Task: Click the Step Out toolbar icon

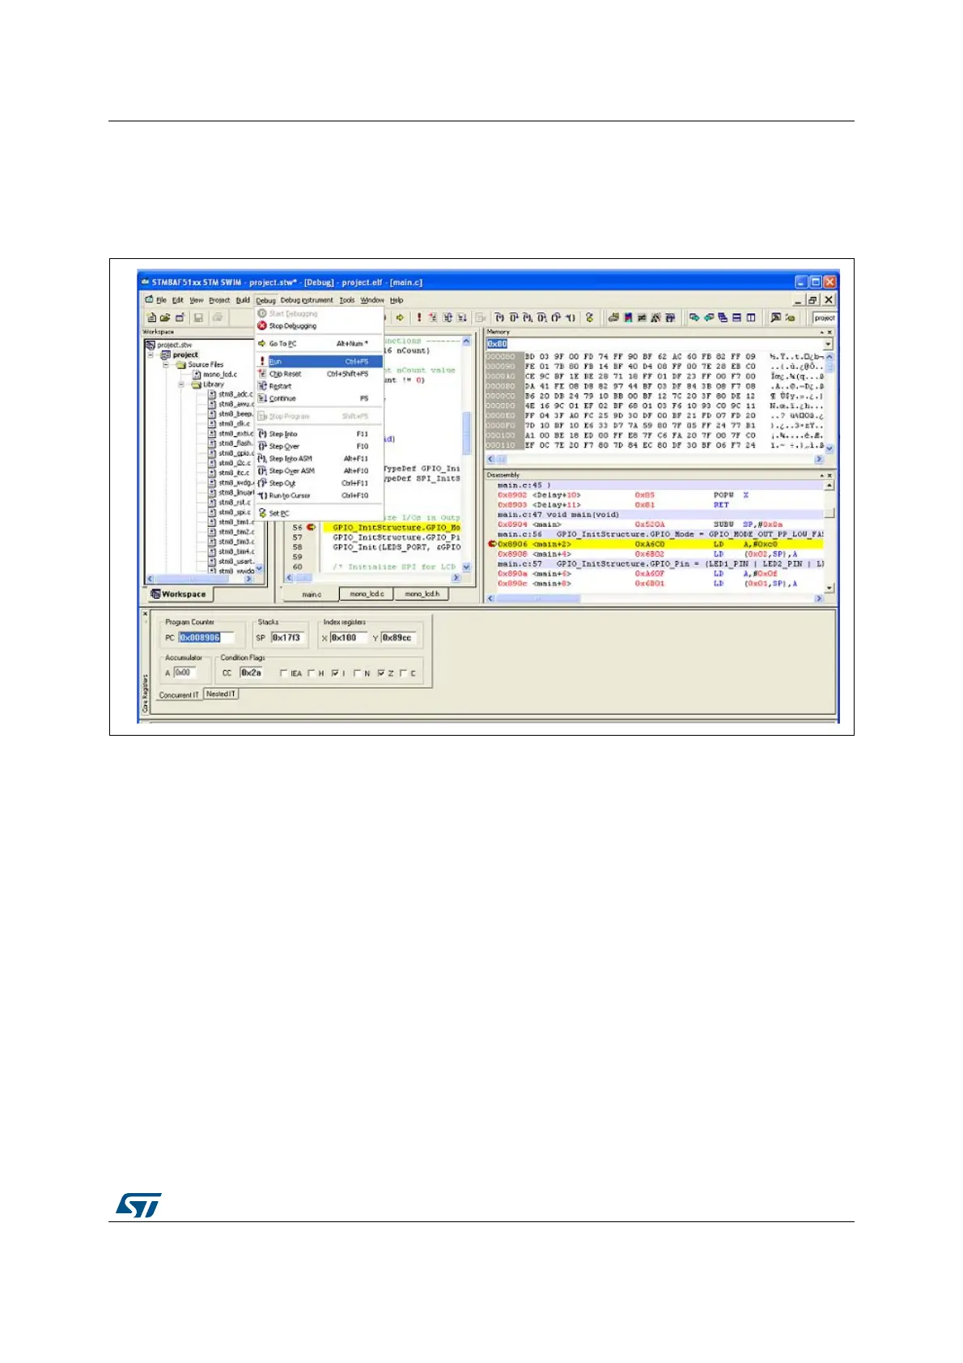Action: pyautogui.click(x=556, y=318)
